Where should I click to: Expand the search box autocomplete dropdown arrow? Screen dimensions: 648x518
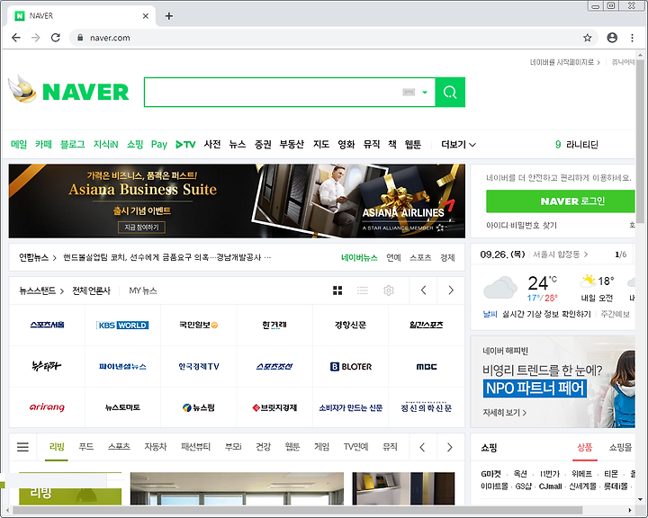pos(425,92)
